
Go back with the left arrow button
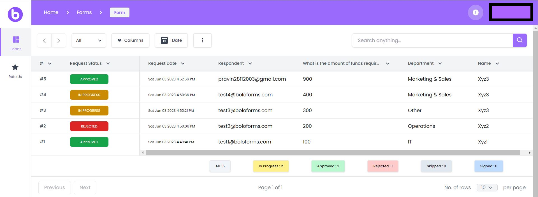point(44,40)
